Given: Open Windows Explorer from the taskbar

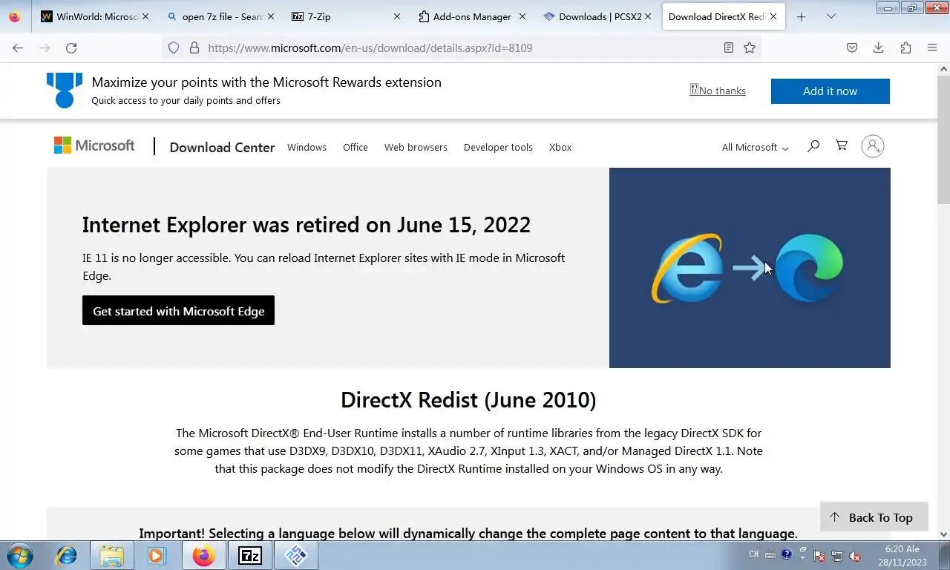Looking at the screenshot, I should pyautogui.click(x=111, y=555).
